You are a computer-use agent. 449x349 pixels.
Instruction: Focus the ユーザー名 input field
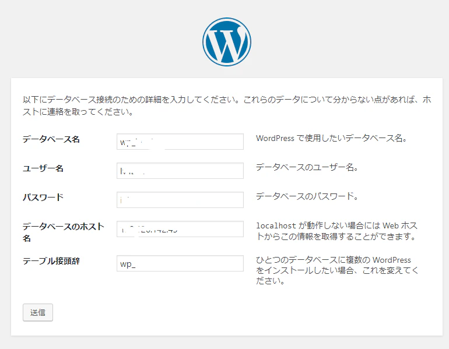pos(180,171)
